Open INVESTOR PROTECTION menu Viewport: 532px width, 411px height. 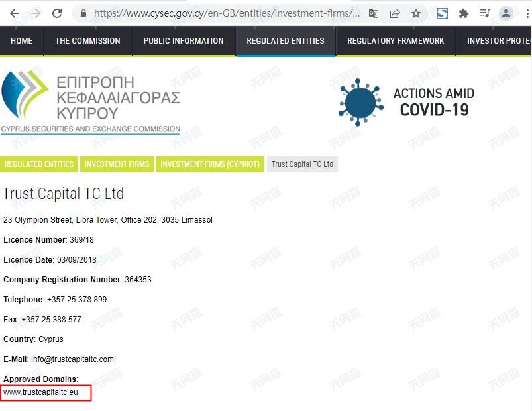pyautogui.click(x=494, y=41)
